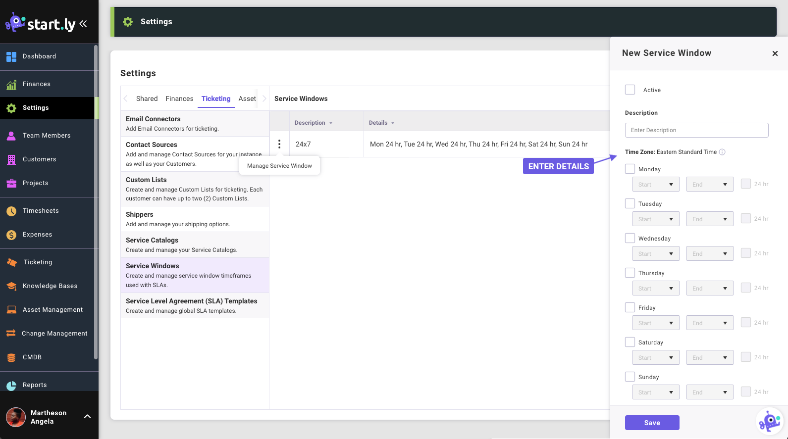Open Knowledge Bases graduation cap icon
Screen dimensions: 788x439
coord(11,287)
